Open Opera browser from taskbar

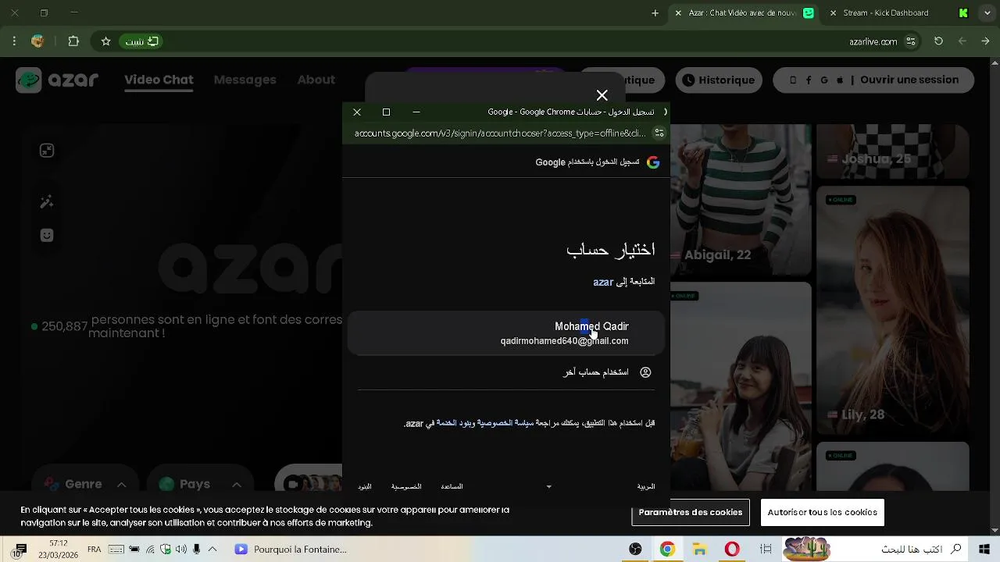point(732,550)
